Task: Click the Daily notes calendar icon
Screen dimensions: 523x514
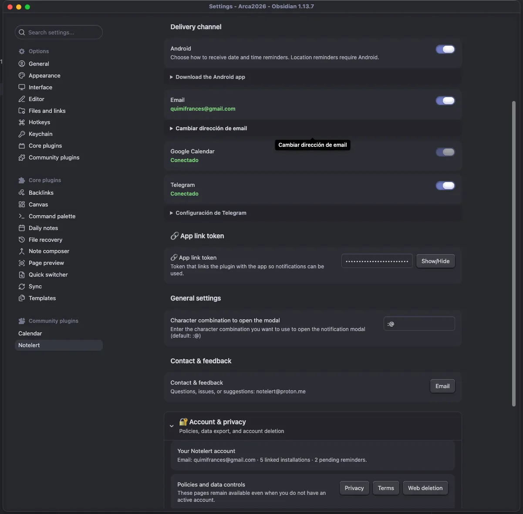Action: (x=22, y=228)
